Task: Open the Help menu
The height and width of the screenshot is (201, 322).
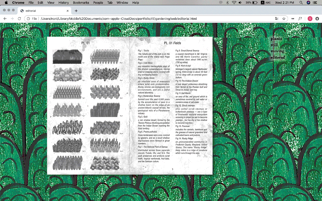Action: 136,3
